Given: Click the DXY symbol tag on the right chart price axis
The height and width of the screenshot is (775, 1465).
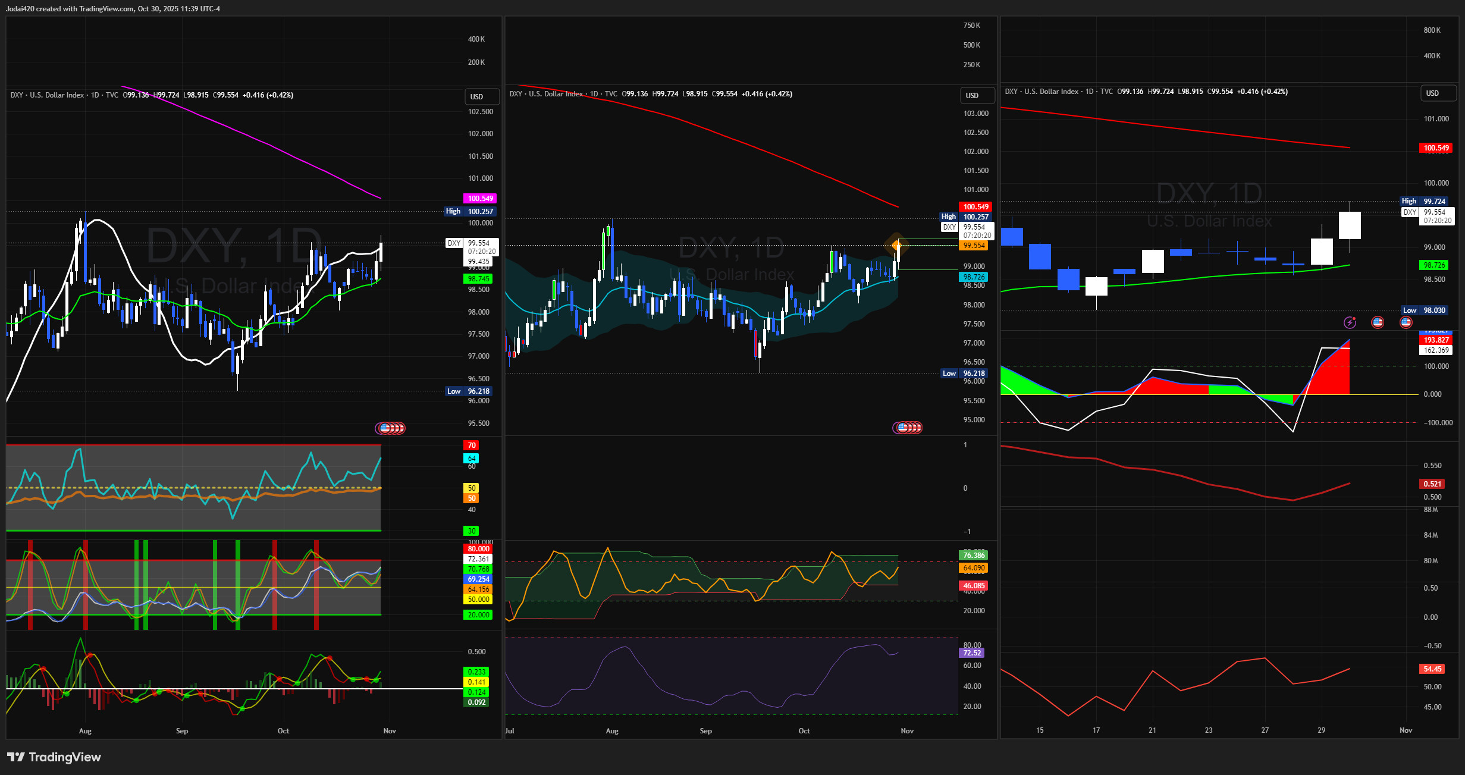Looking at the screenshot, I should [x=1410, y=212].
